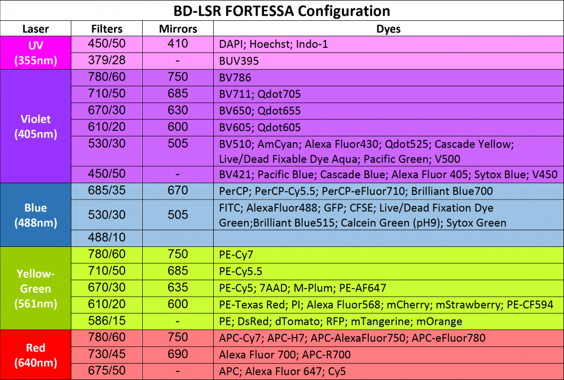Select the Laser column header
Viewport: 564px width, 380px height.
coord(36,29)
